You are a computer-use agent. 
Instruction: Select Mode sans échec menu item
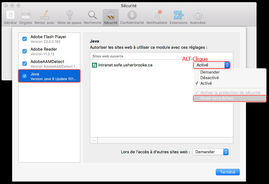216,98
